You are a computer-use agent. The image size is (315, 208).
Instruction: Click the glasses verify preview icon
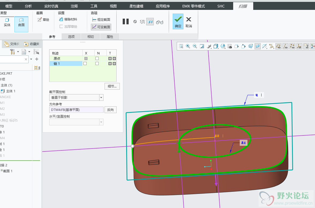[x=160, y=22]
